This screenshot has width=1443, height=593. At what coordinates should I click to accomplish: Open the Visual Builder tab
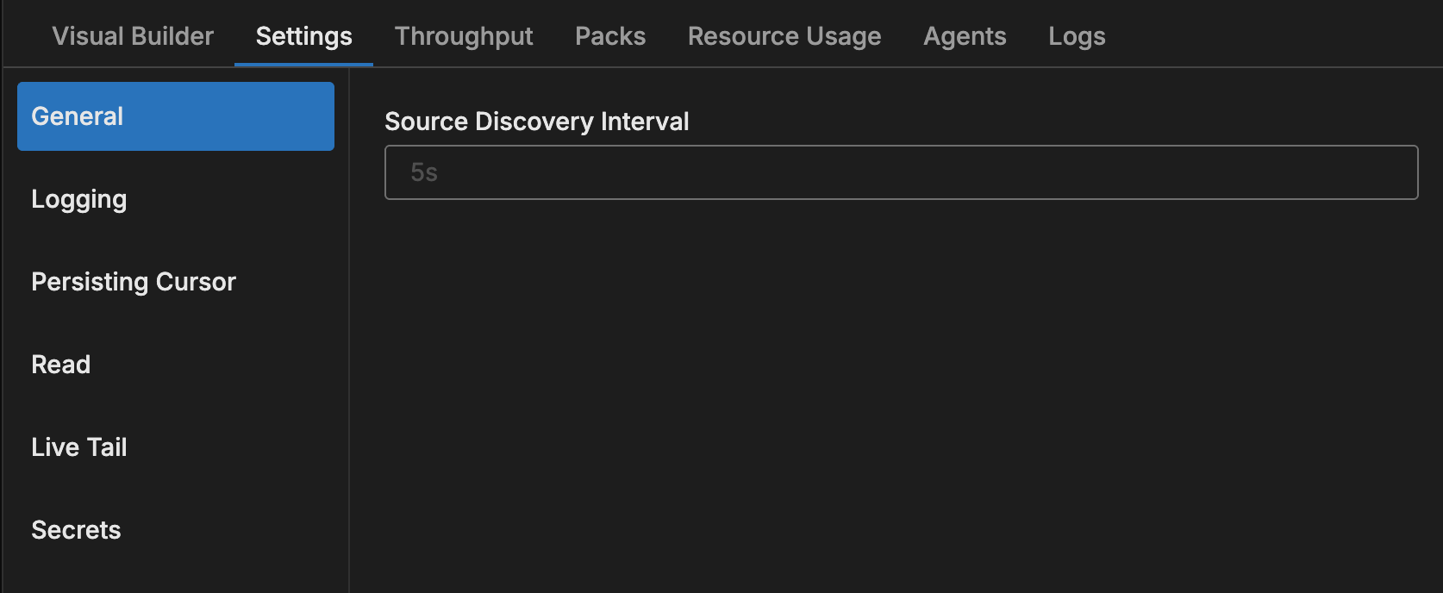point(133,36)
